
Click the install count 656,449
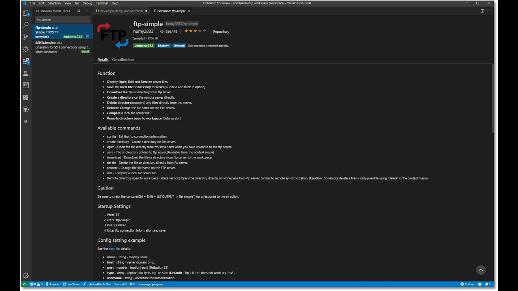coord(169,32)
